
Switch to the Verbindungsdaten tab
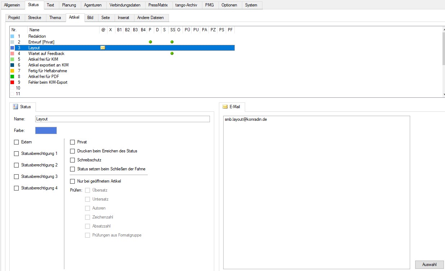click(125, 5)
